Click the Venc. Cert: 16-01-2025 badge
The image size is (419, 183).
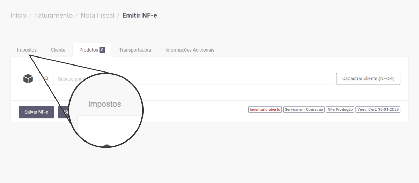point(378,109)
